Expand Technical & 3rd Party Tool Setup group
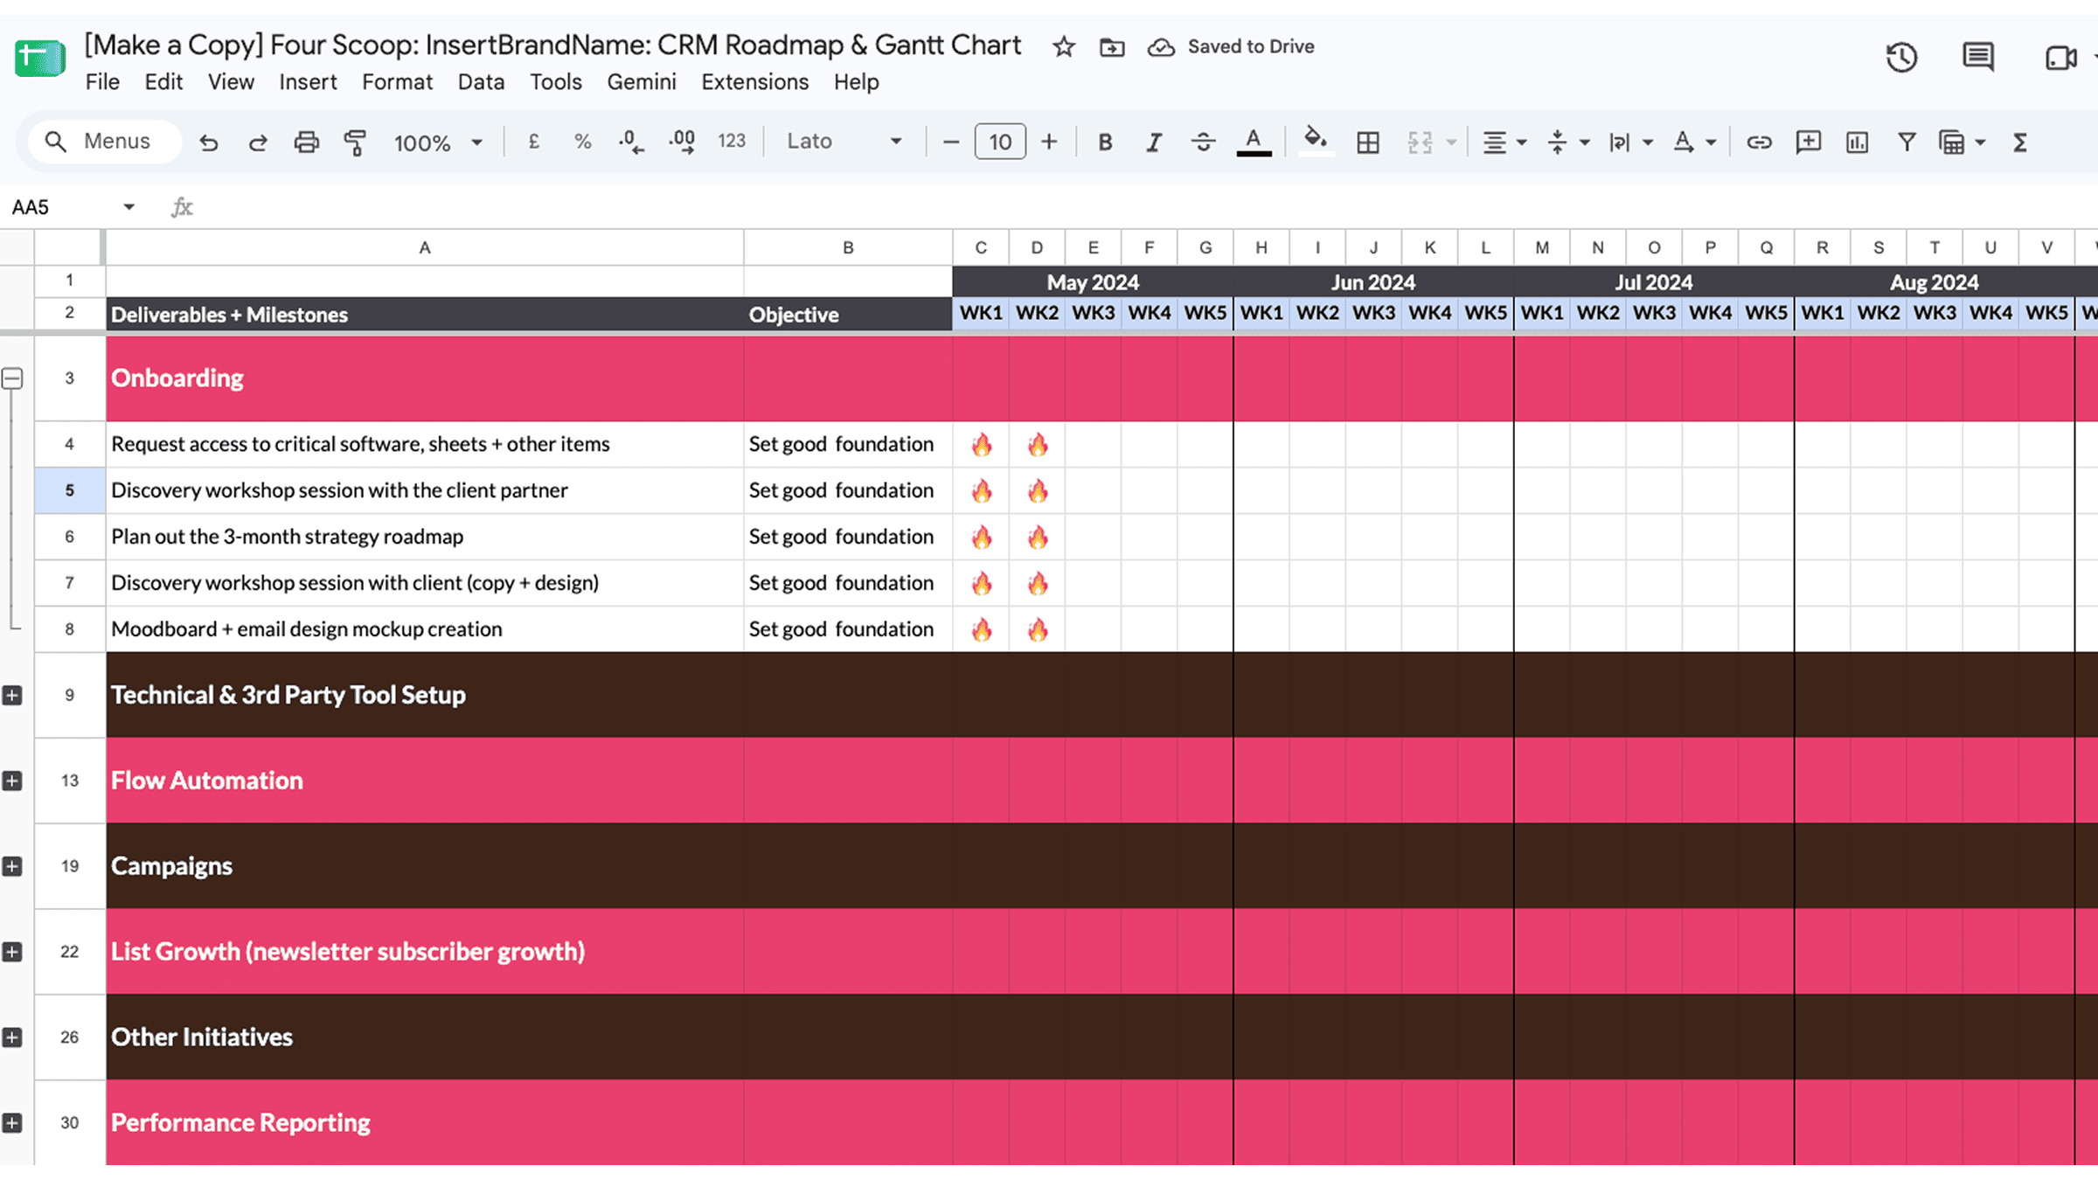Screen dimensions: 2098x1180 pos(12,696)
